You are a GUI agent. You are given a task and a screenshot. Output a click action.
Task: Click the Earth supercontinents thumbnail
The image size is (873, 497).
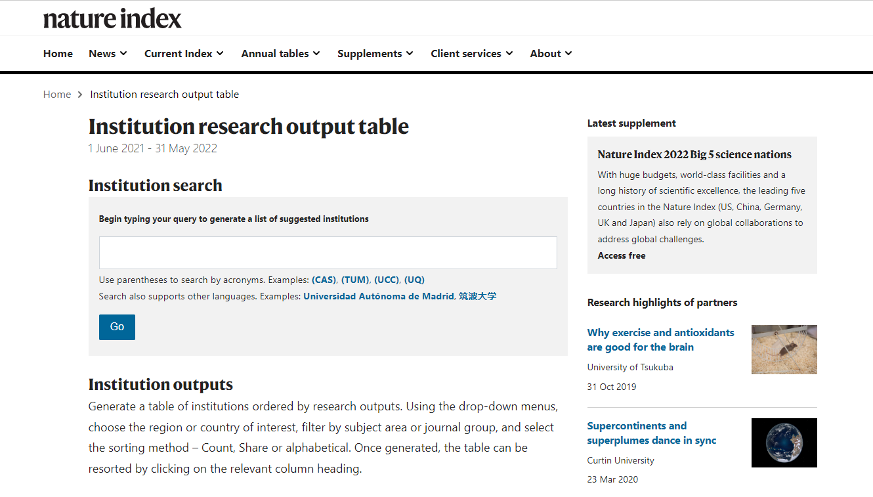(784, 443)
